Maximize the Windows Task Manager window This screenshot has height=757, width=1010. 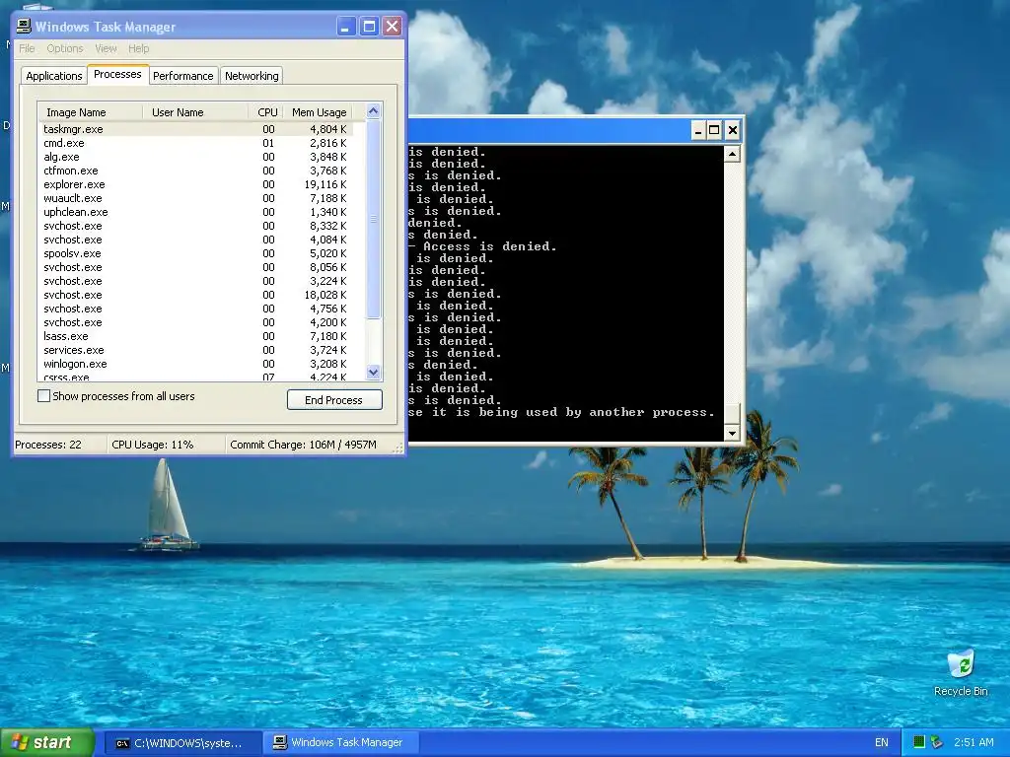point(369,27)
